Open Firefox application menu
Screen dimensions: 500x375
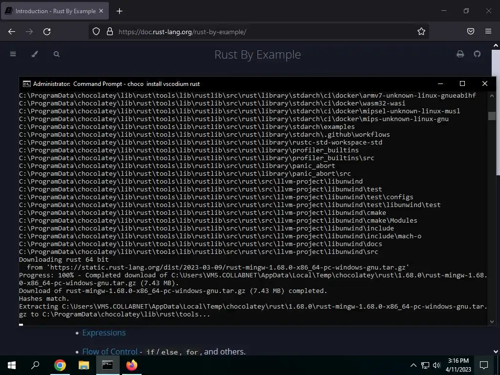coord(488,31)
